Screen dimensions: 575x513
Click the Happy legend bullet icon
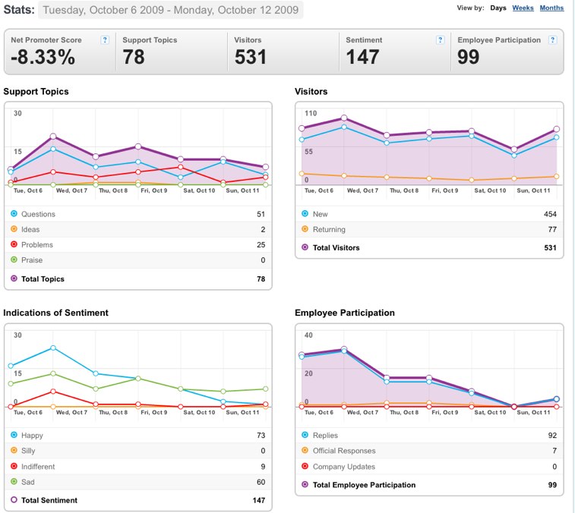(x=14, y=435)
